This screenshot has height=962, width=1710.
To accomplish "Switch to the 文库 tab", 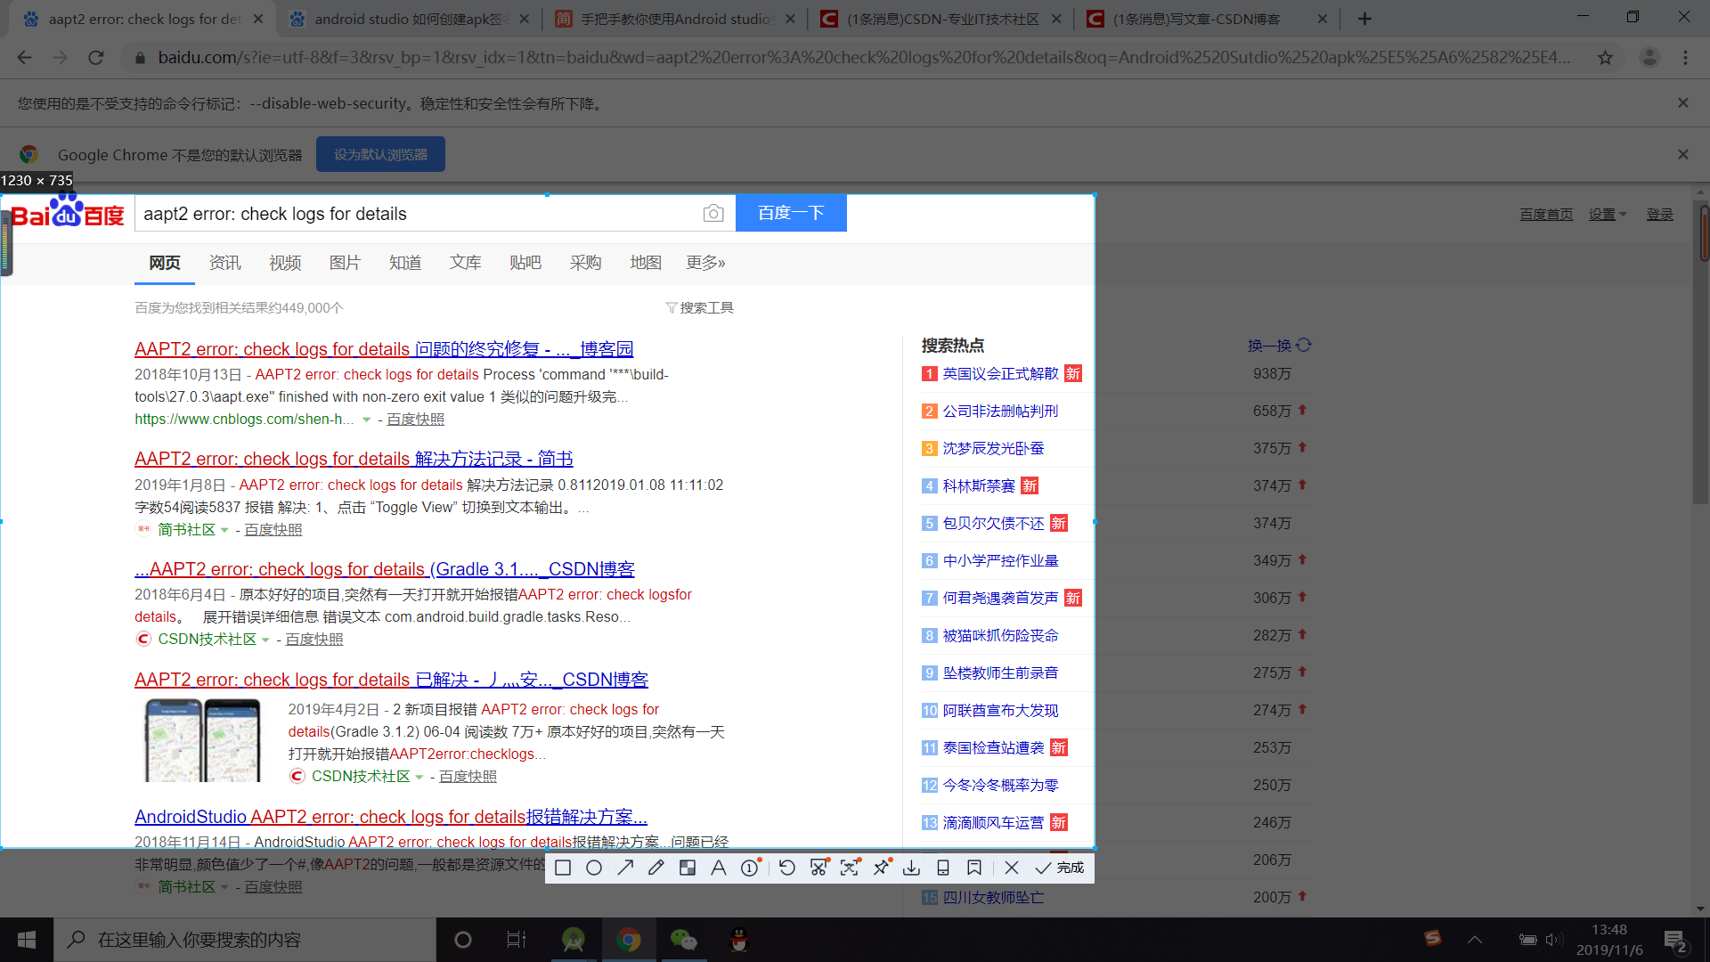I will pos(465,263).
